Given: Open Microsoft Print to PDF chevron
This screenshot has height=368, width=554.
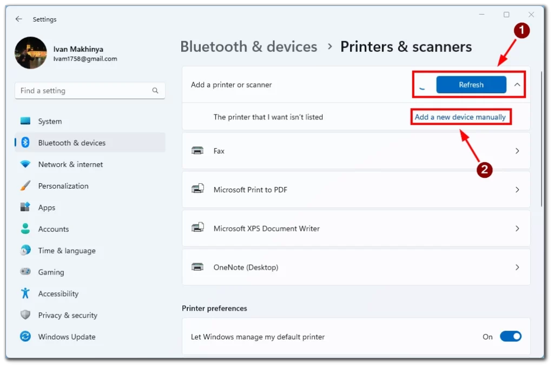Looking at the screenshot, I should point(517,190).
